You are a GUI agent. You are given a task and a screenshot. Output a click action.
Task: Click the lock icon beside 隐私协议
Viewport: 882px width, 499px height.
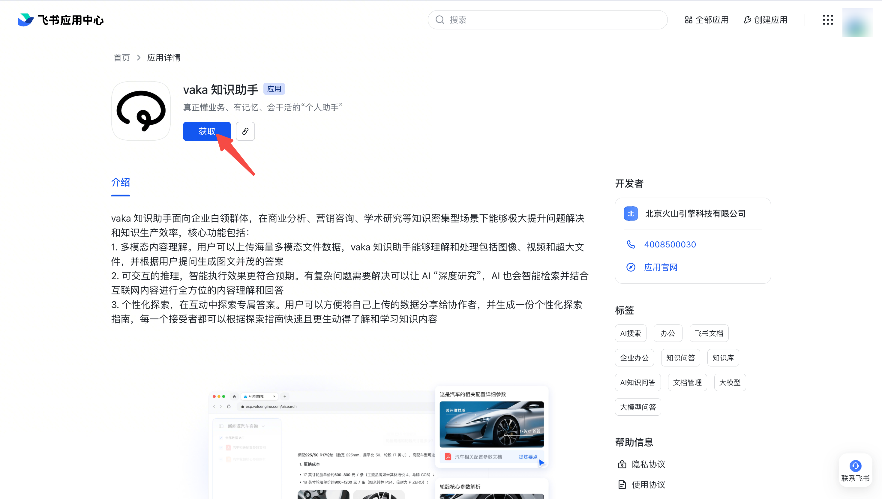tap(622, 465)
